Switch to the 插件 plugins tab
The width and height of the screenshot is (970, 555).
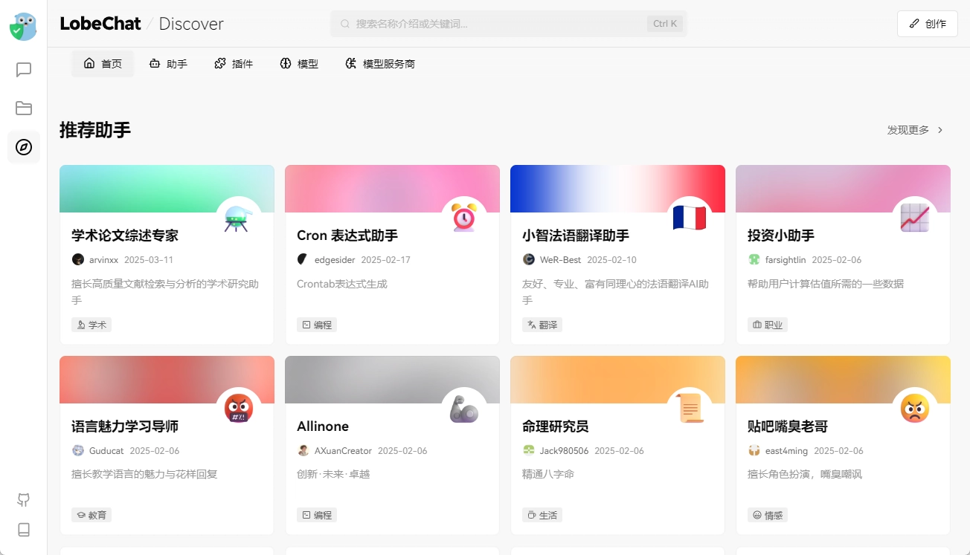click(x=234, y=63)
